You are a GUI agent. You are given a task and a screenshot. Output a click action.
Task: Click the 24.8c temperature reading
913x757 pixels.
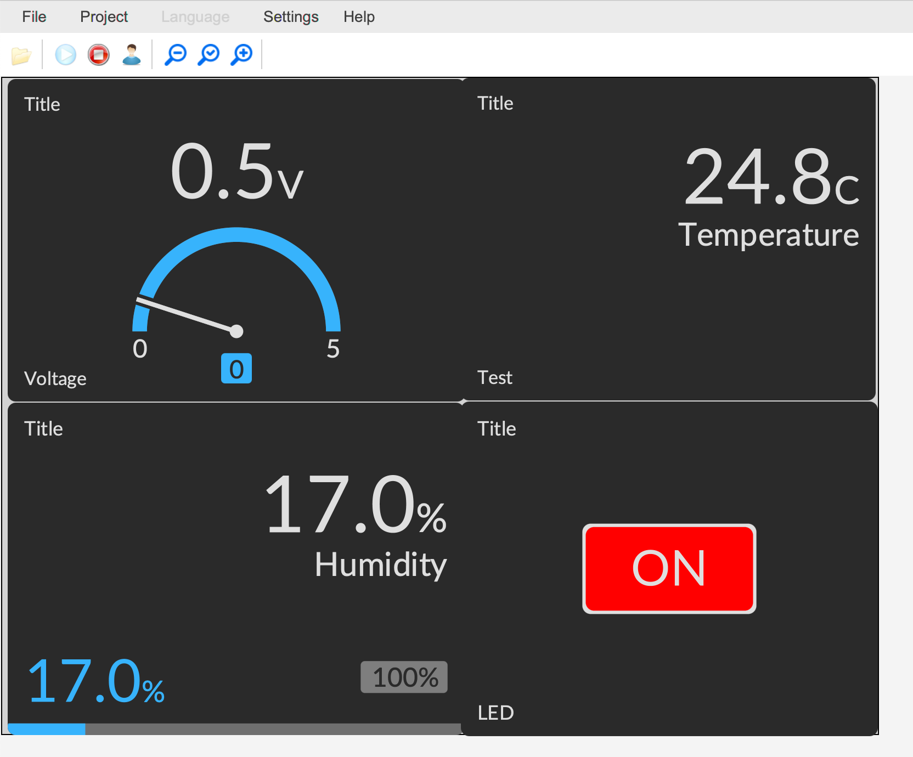(x=771, y=177)
